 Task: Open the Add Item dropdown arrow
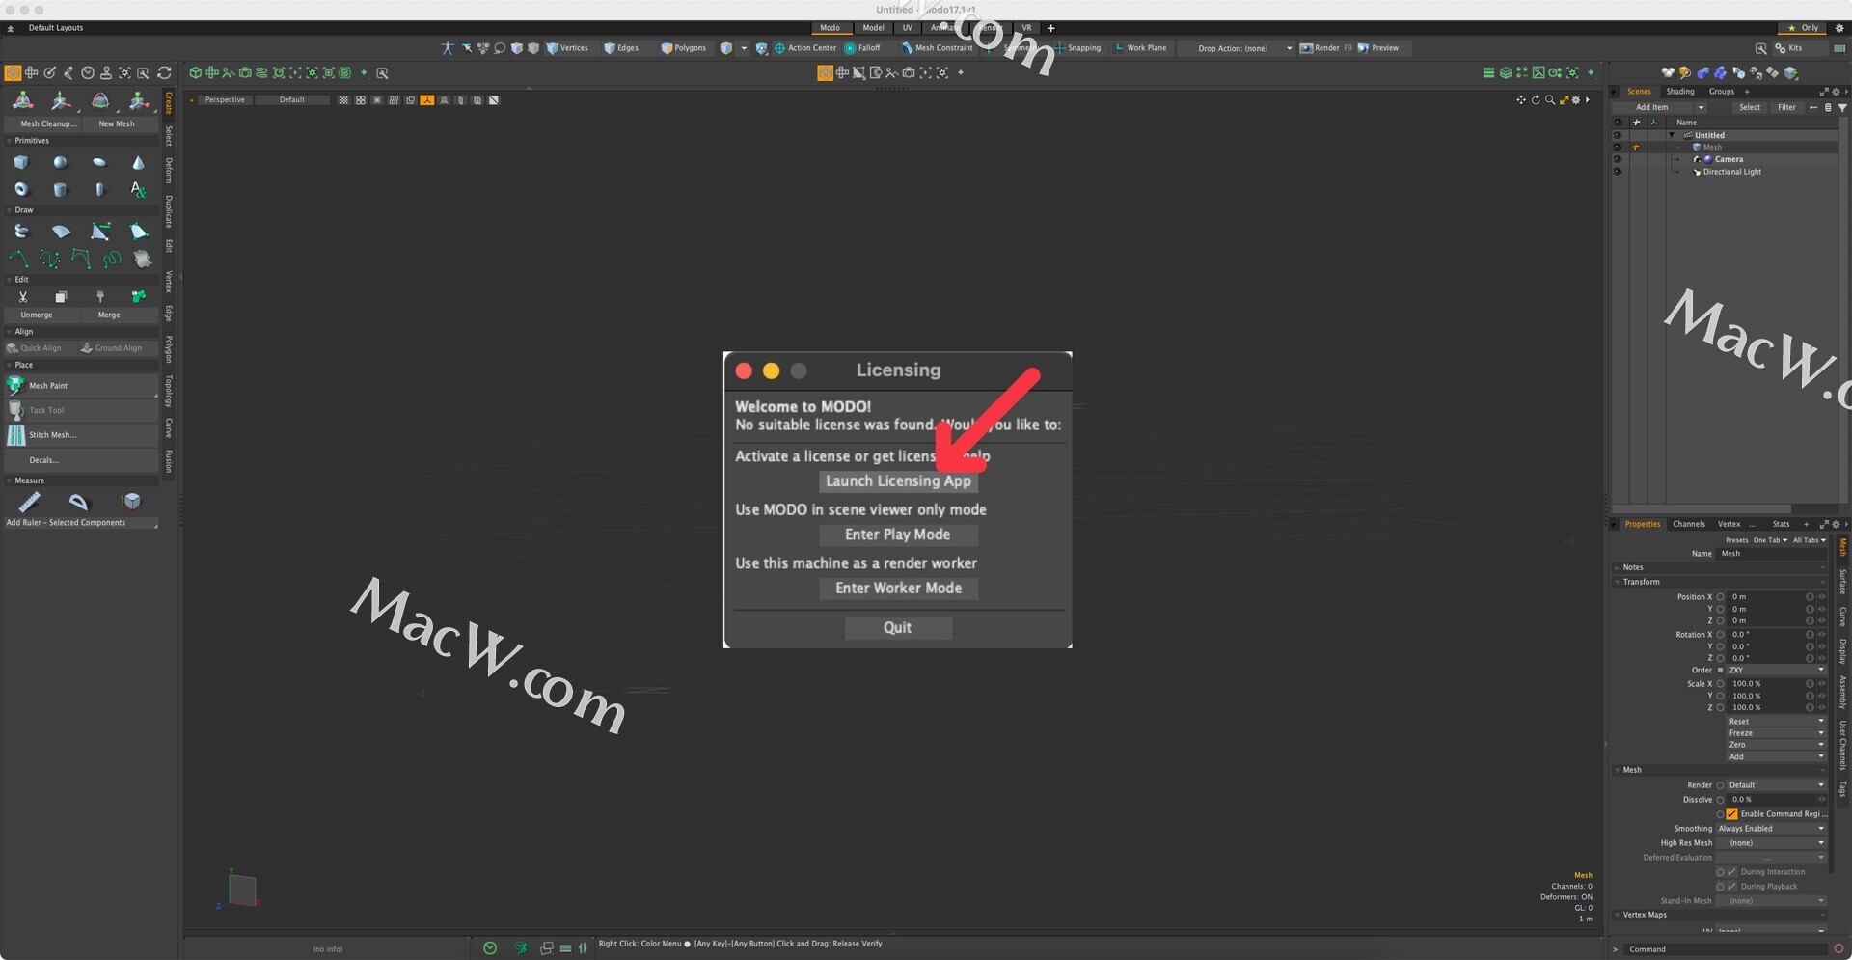tap(1701, 108)
